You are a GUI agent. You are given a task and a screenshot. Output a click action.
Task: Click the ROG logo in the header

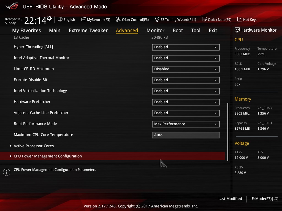click(12, 6)
